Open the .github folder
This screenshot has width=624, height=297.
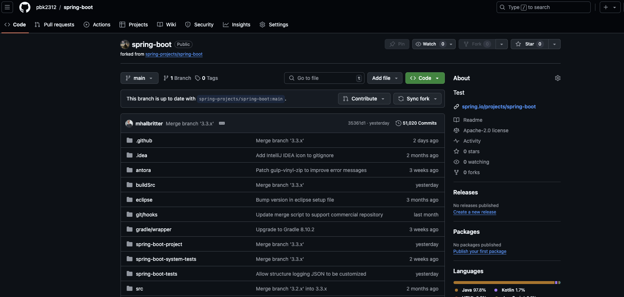[144, 141]
